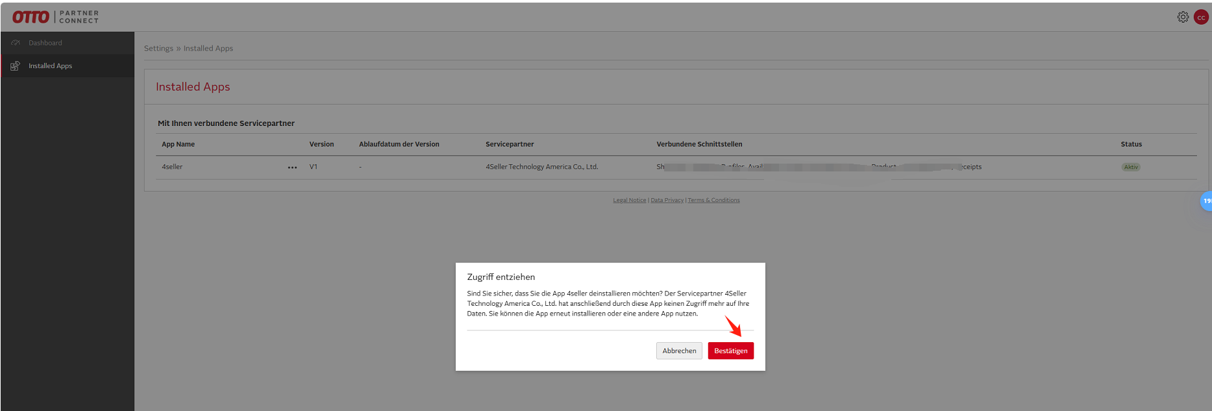Select the 4seller app name cell
The image size is (1212, 411).
pyautogui.click(x=172, y=167)
